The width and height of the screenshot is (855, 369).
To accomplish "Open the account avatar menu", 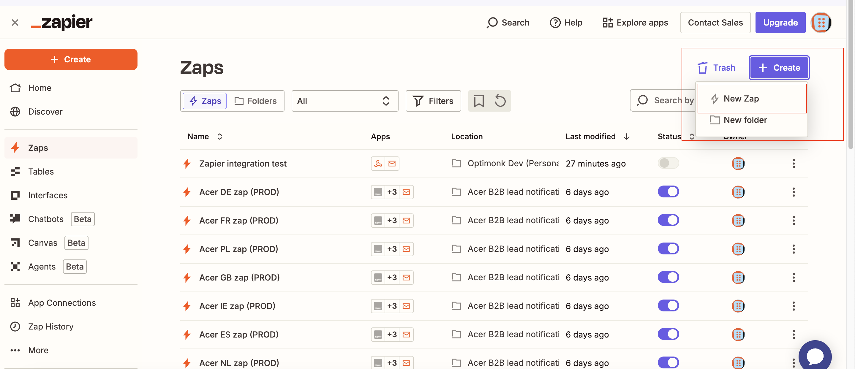I will pyautogui.click(x=821, y=23).
